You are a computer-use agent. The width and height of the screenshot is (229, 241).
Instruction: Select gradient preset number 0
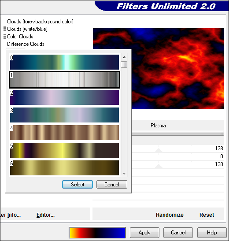coord(64,62)
